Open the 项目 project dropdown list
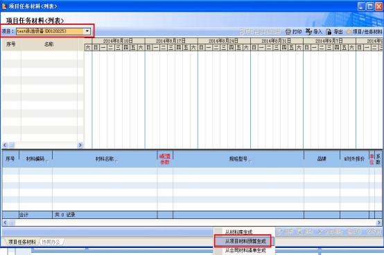This screenshot has height=255, width=384. [x=87, y=31]
